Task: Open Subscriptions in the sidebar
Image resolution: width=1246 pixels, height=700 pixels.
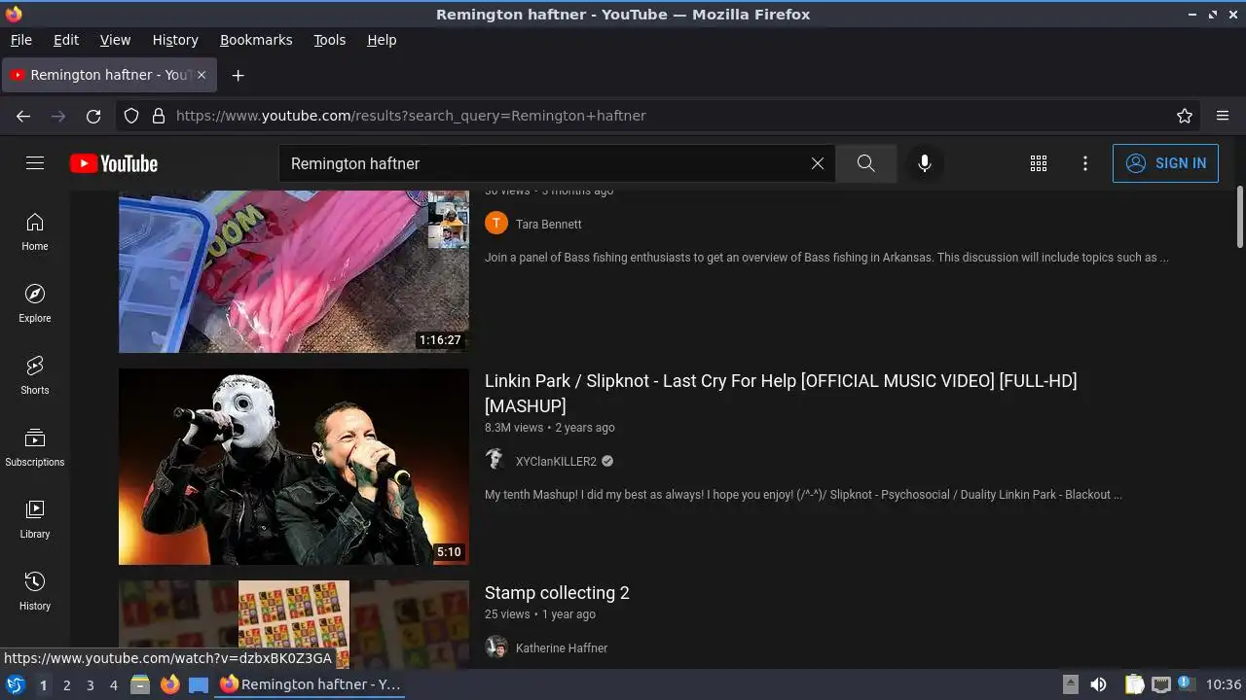Action: 35,447
